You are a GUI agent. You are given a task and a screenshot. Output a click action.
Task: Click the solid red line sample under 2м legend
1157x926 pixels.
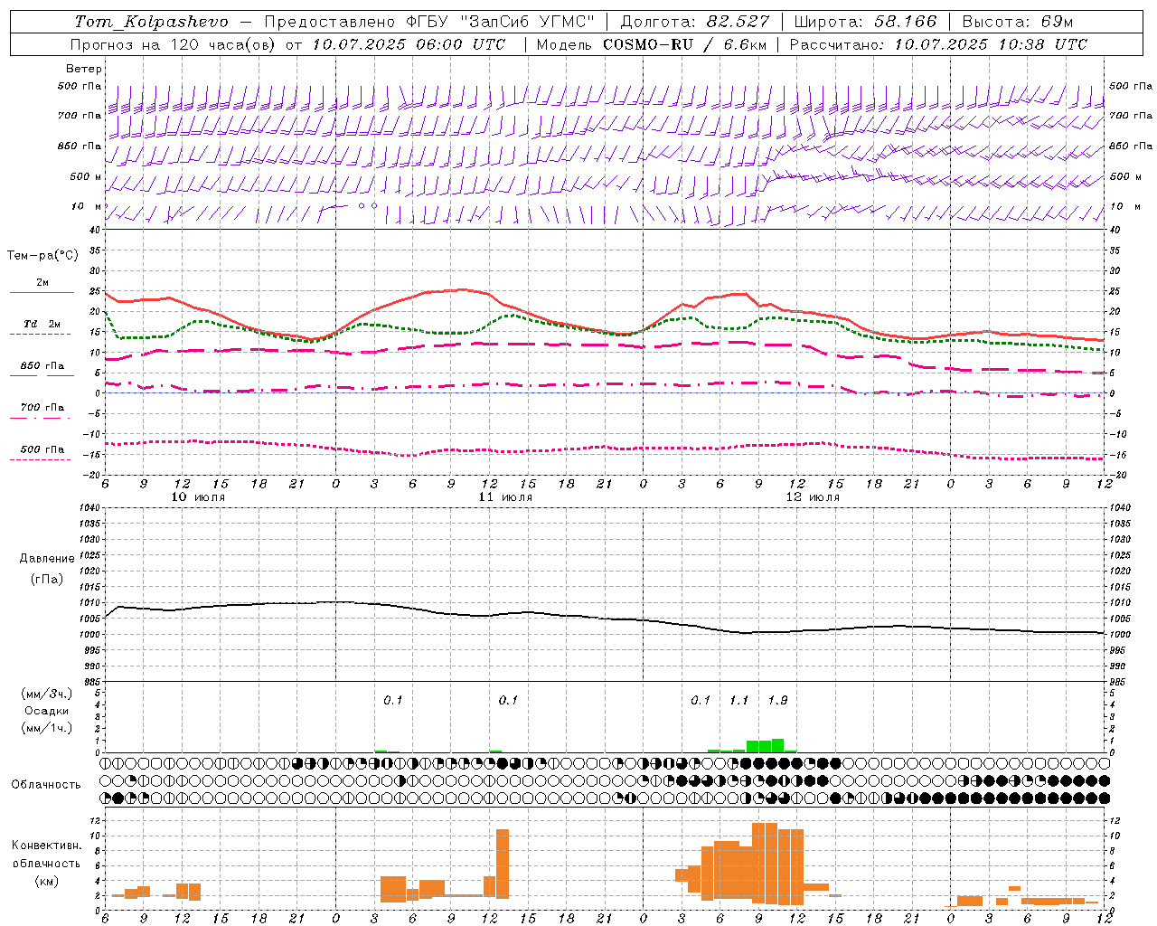[x=42, y=292]
